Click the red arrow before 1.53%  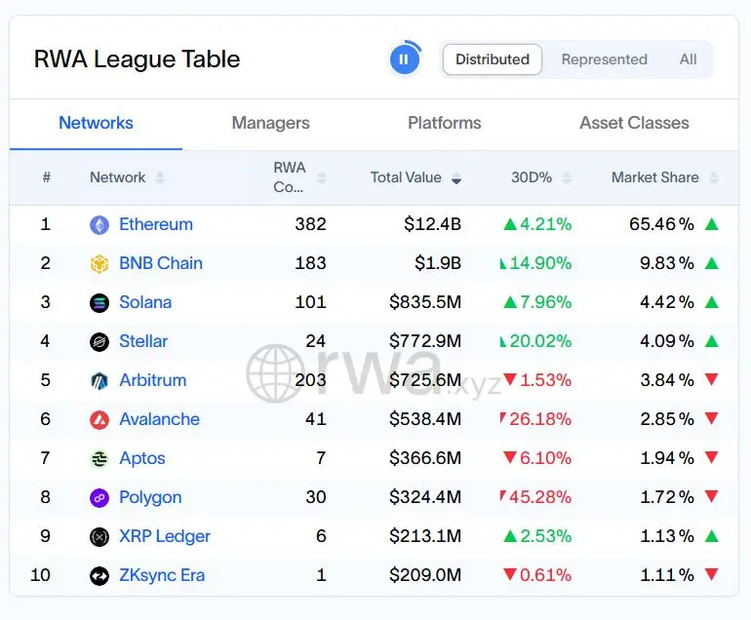[x=510, y=379]
